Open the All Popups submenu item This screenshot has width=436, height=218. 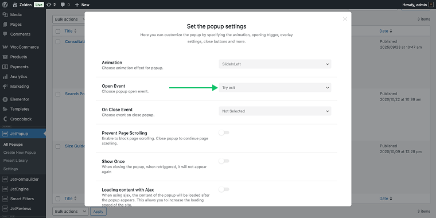13,145
